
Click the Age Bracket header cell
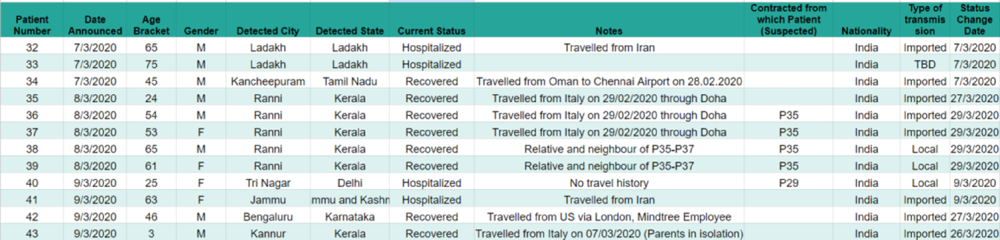151,25
